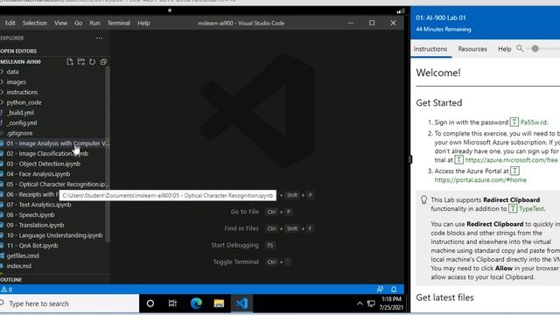This screenshot has width=560, height=315.
Task: Open the Help tab in lab panel
Action: [x=505, y=49]
